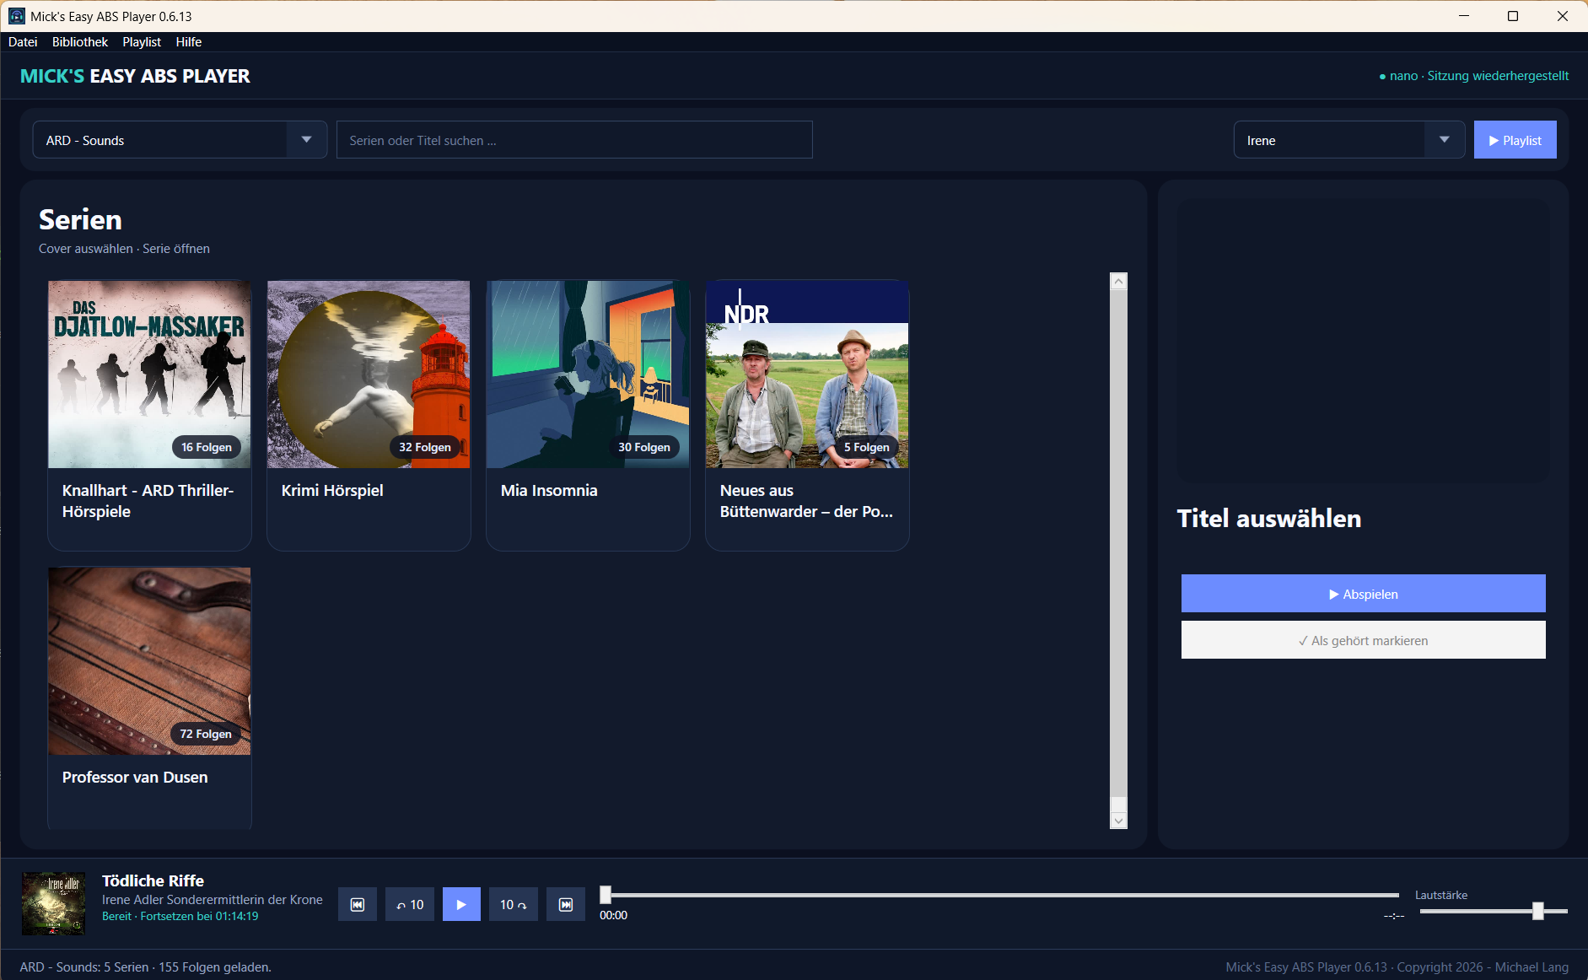The height and width of the screenshot is (980, 1588).
Task: Expand the Irene playlist dropdown arrow
Action: (x=1445, y=140)
